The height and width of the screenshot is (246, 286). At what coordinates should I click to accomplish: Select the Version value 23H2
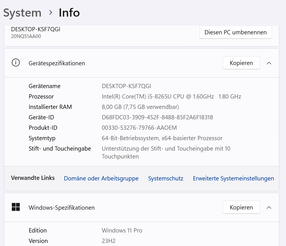click(109, 241)
